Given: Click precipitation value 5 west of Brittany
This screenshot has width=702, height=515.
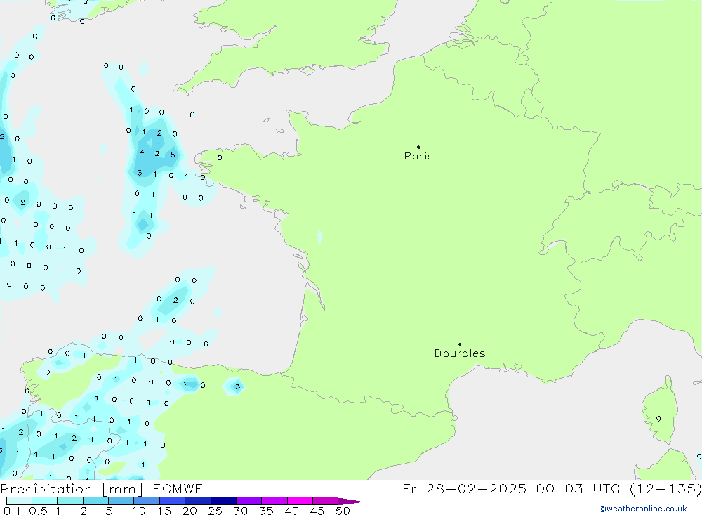Looking at the screenshot, I should (173, 155).
